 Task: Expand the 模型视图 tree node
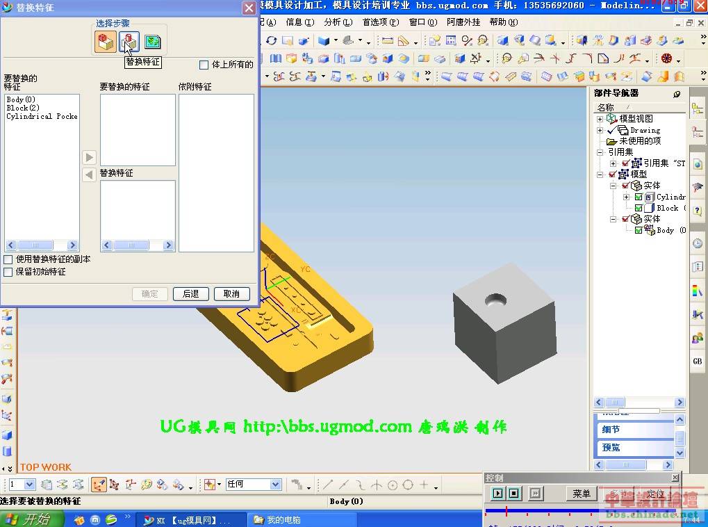point(600,119)
